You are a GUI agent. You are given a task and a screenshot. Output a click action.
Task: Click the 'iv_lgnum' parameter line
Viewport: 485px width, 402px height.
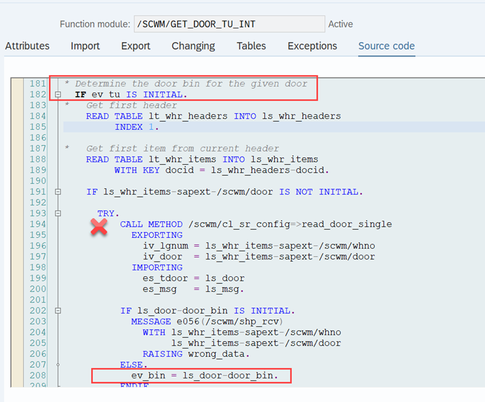[x=259, y=246]
